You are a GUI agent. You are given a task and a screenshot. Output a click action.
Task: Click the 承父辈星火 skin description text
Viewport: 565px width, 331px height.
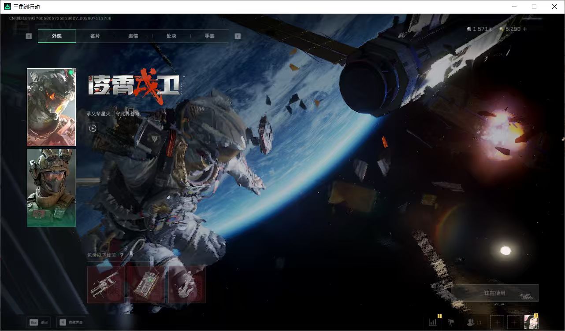click(x=113, y=114)
